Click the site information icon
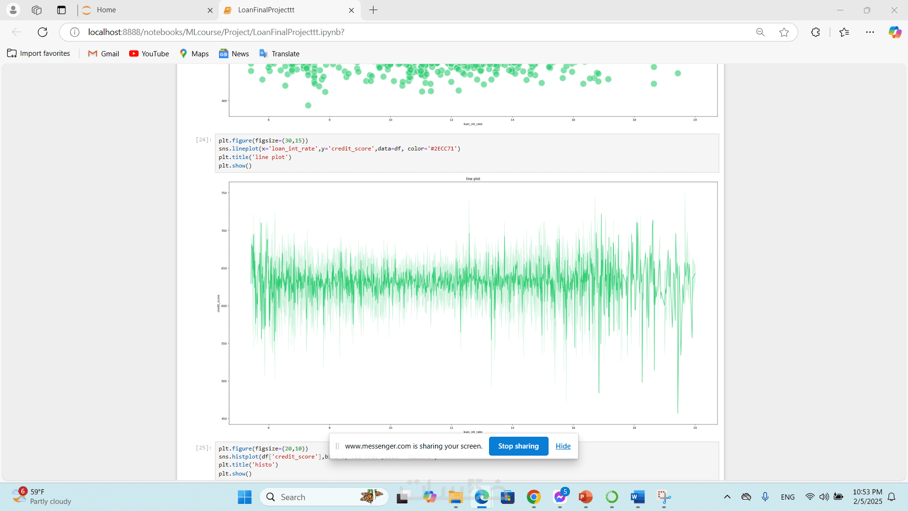 pyautogui.click(x=75, y=32)
